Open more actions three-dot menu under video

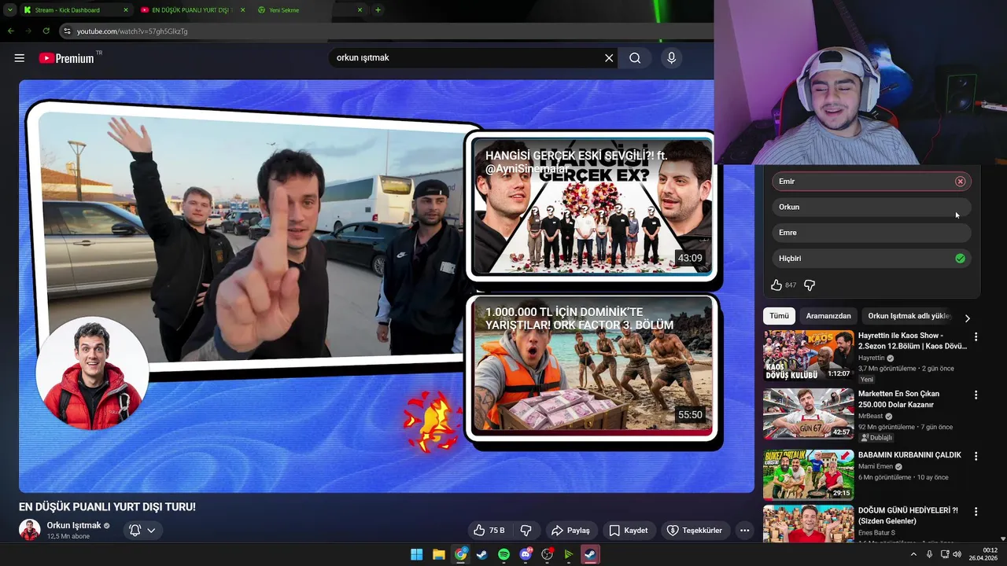click(x=744, y=531)
